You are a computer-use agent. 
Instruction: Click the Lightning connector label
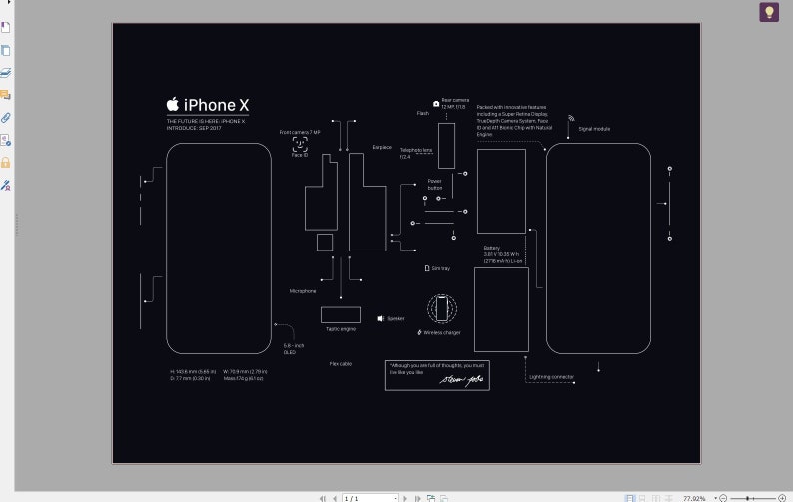(x=551, y=377)
